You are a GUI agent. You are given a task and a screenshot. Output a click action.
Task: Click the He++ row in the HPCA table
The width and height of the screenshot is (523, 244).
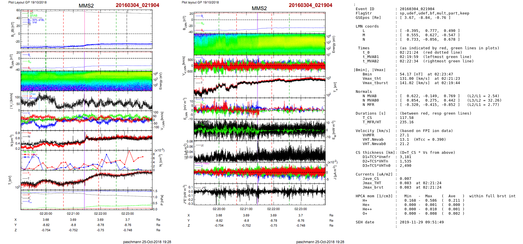point(367,209)
